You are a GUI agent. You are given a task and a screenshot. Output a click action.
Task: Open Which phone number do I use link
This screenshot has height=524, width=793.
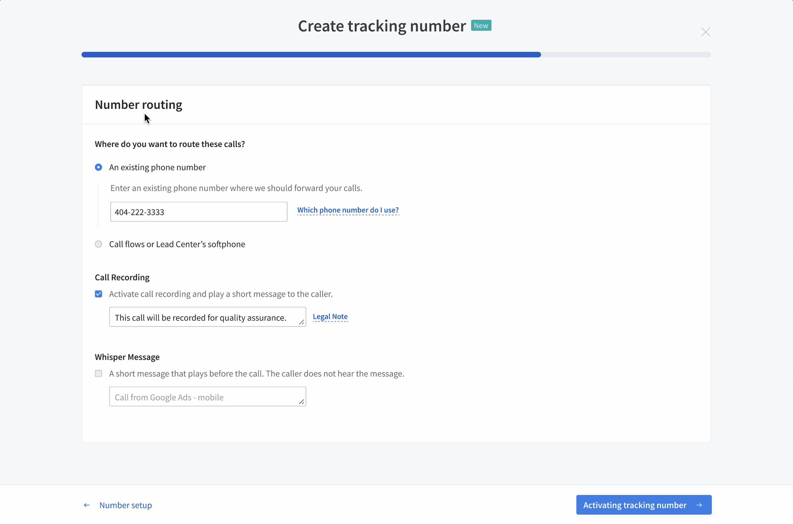(x=348, y=210)
